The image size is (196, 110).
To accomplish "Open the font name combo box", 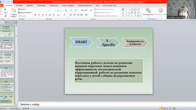I will pos(42,10).
